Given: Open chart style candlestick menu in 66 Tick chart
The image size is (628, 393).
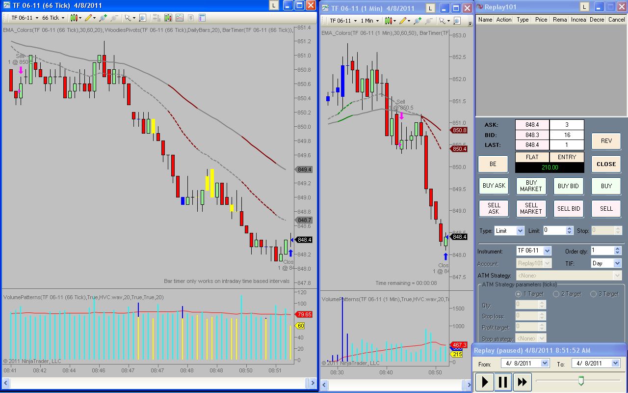Looking at the screenshot, I should 76,18.
